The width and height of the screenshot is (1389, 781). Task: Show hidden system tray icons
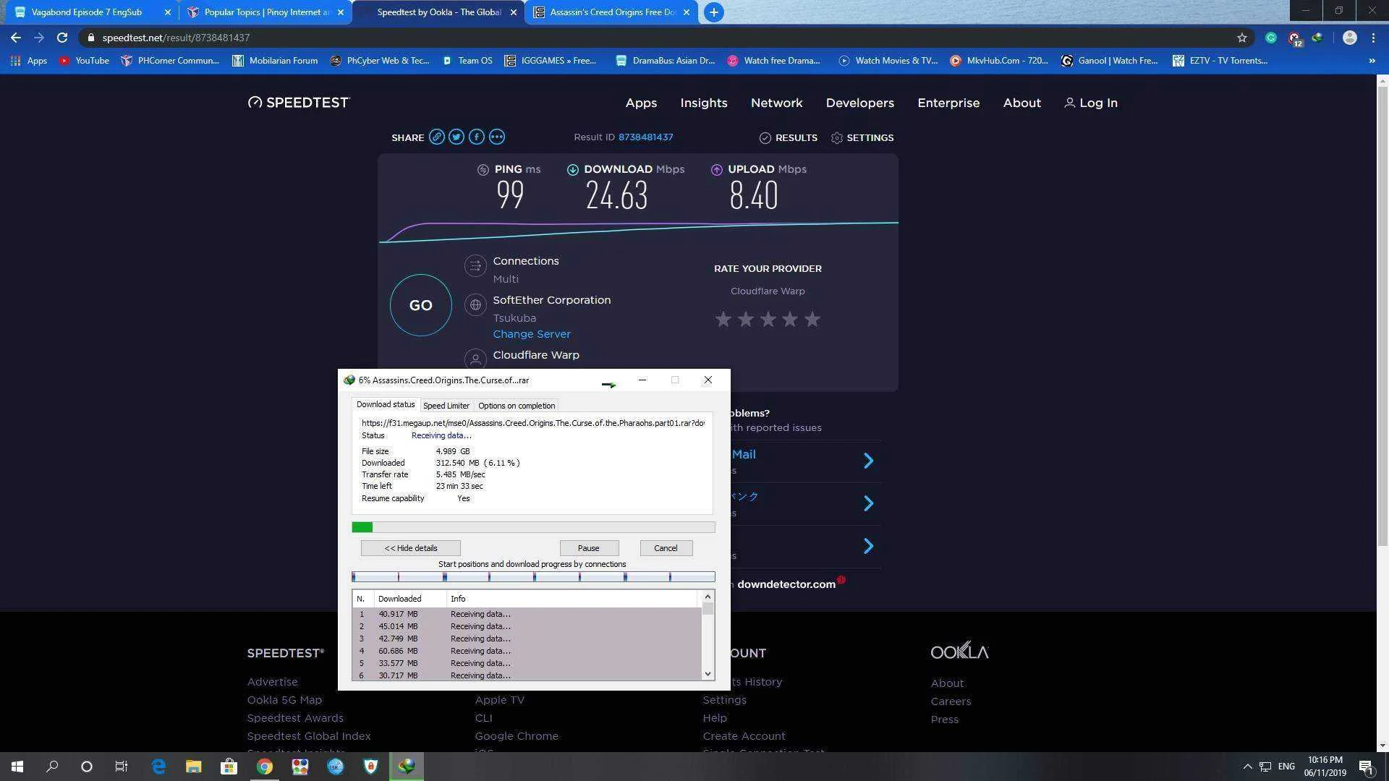[x=1247, y=767]
